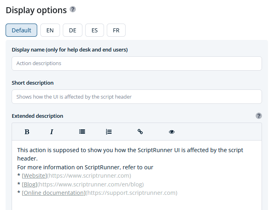
Task: Click the 'Display options' heading text
Action: point(36,10)
